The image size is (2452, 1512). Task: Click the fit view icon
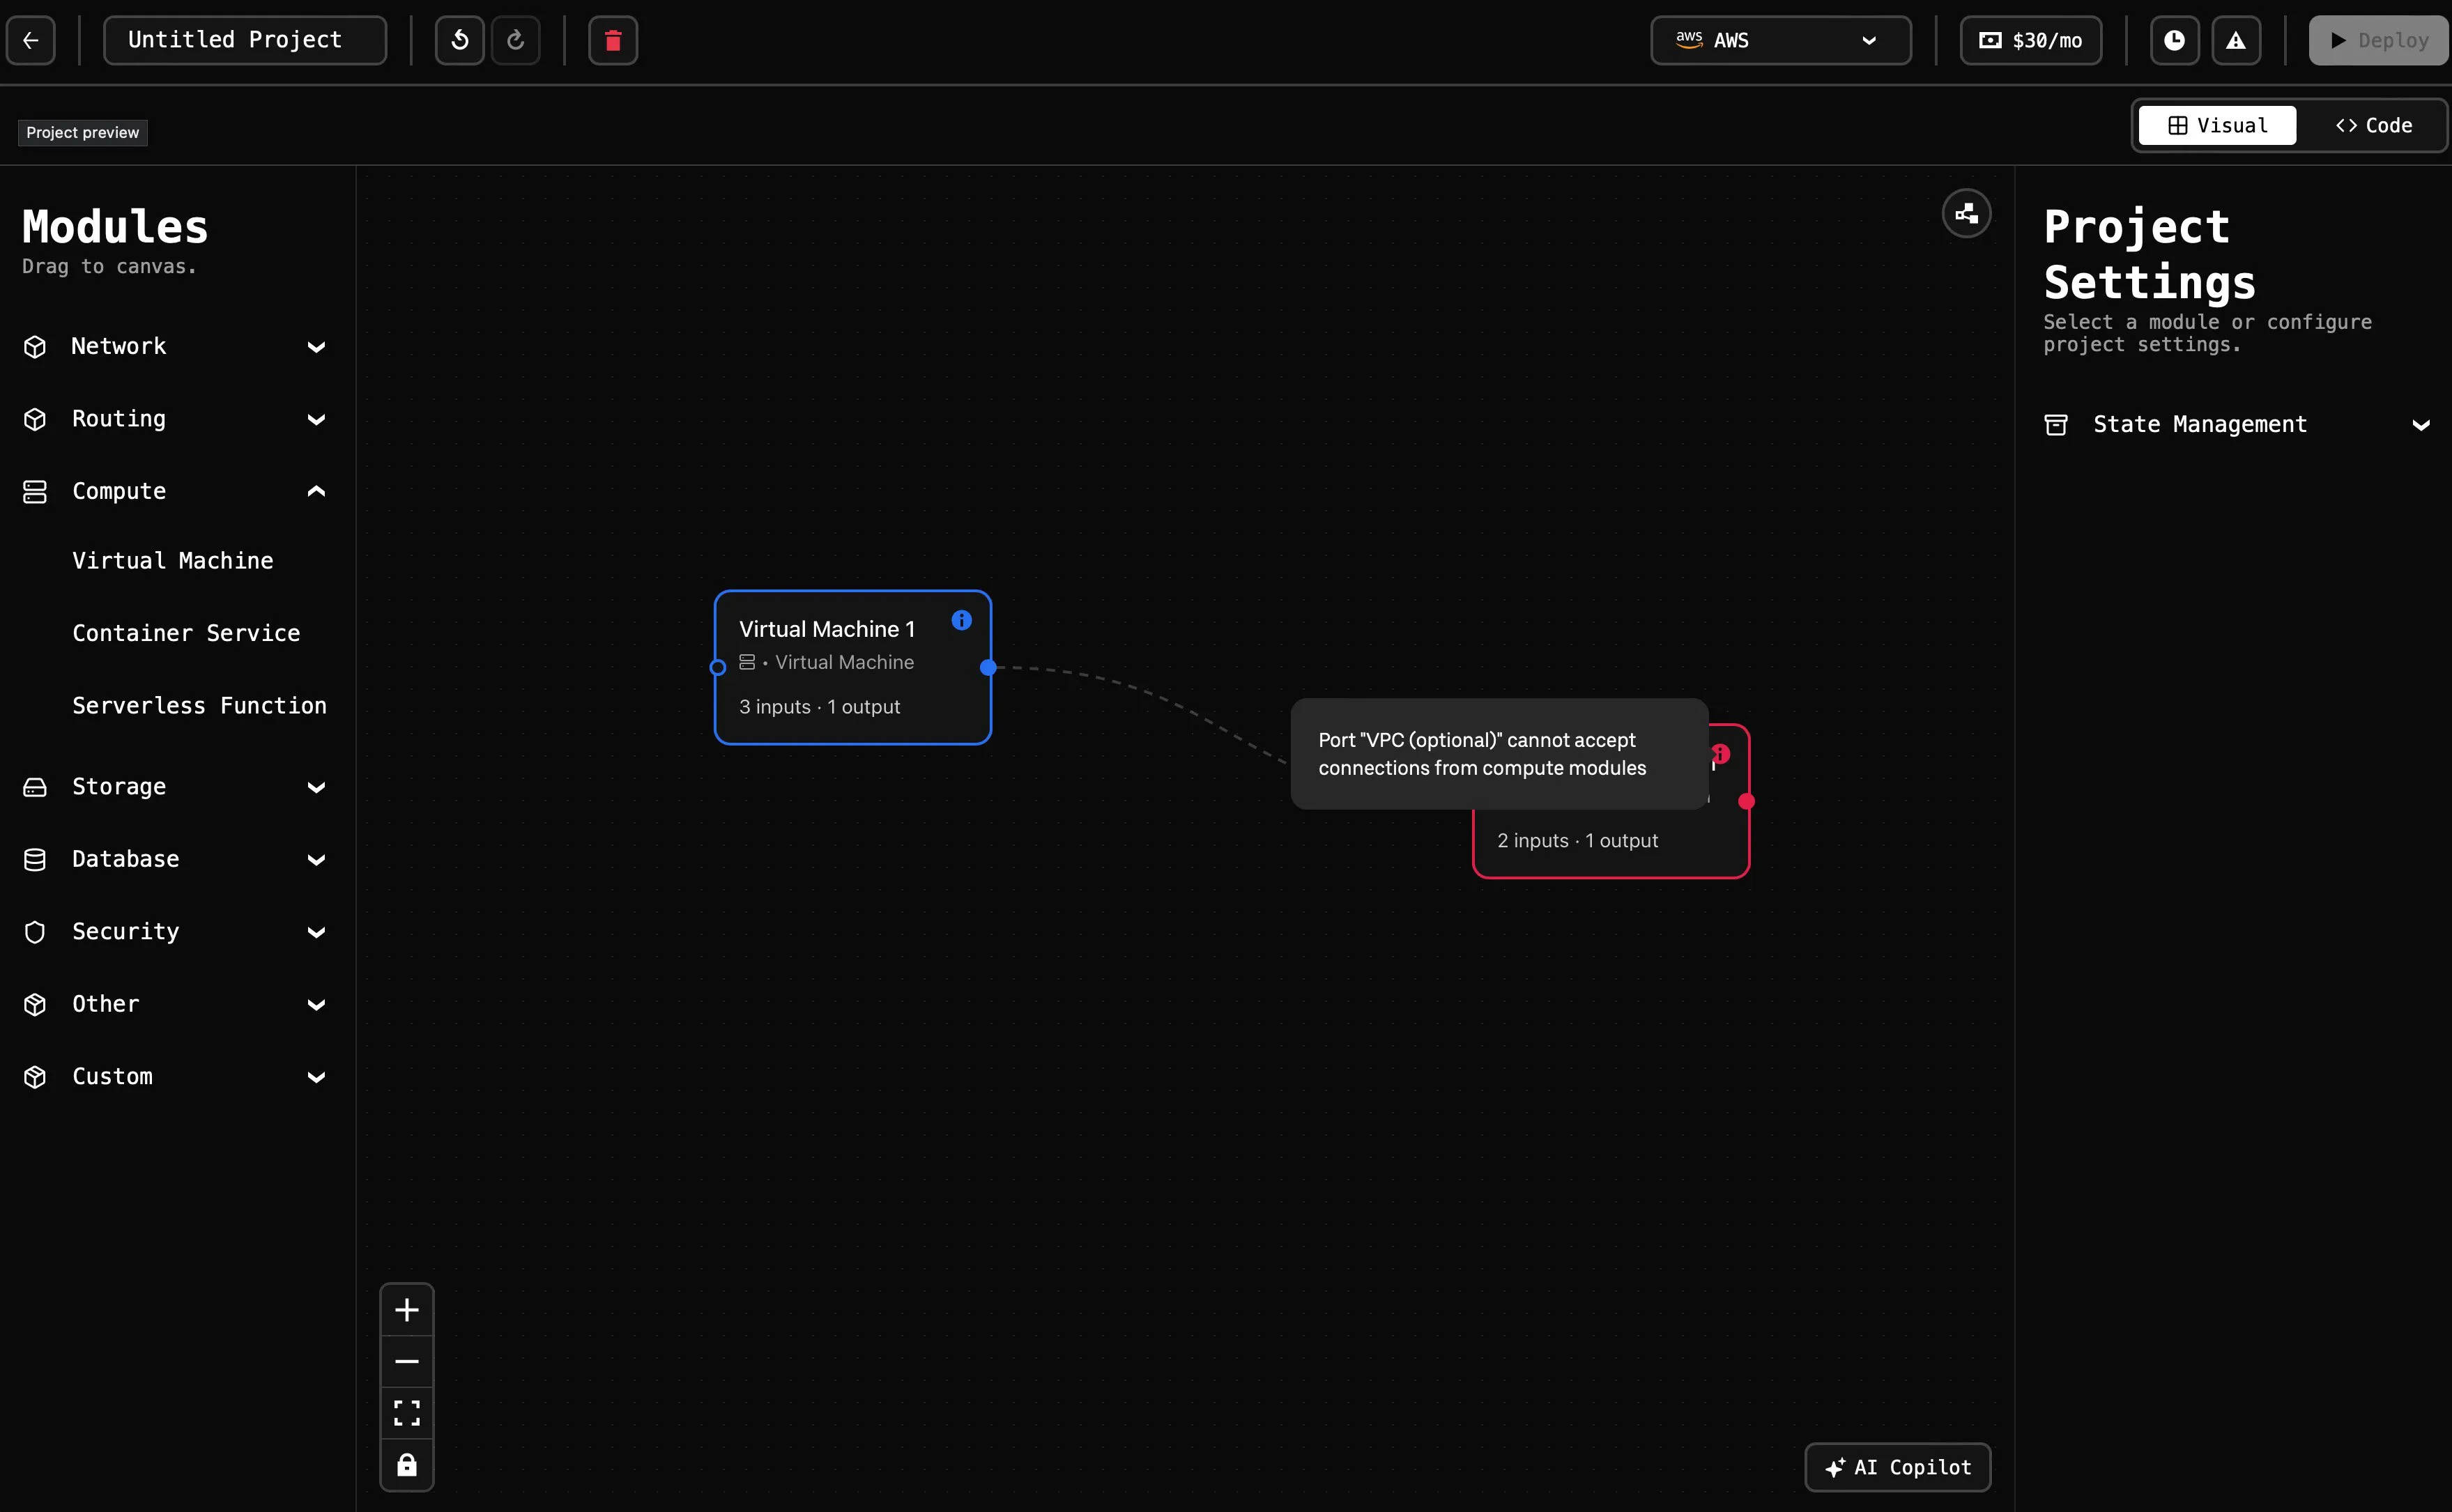tap(407, 1413)
